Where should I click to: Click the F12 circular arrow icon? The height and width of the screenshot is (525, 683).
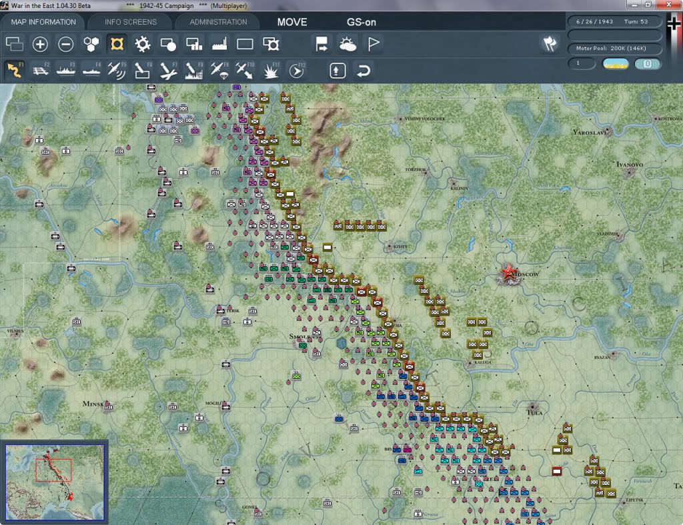click(296, 70)
